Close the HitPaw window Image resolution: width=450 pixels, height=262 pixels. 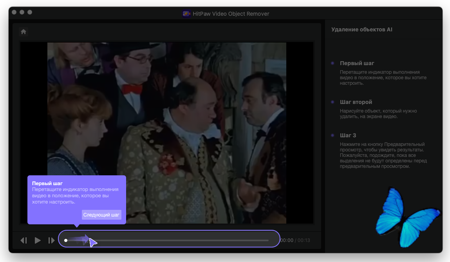14,12
